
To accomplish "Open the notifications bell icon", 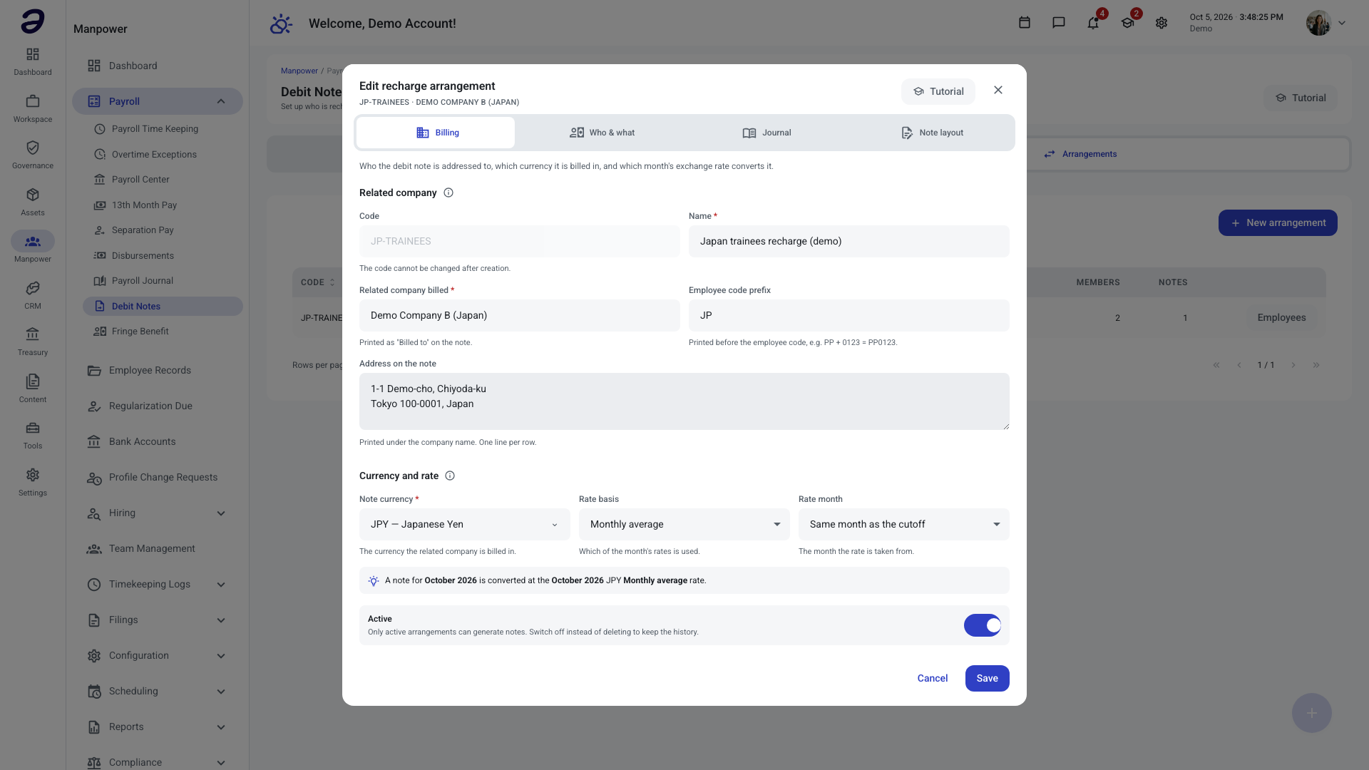I will pos(1093,23).
